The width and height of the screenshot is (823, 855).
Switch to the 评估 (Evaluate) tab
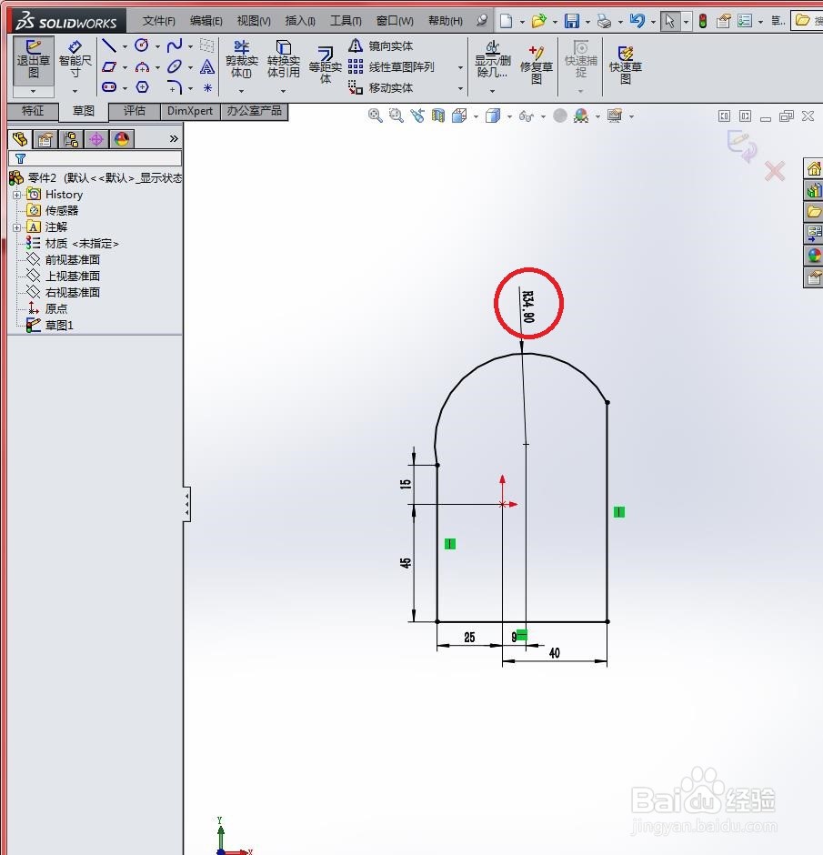134,111
